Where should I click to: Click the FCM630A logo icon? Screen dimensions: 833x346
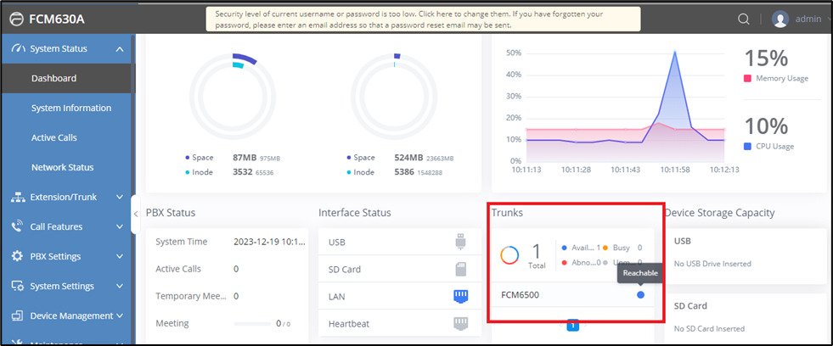tap(16, 20)
